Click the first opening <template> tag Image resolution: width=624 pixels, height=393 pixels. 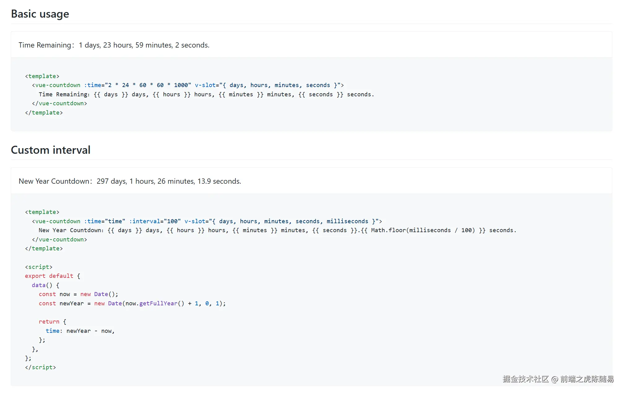click(42, 76)
